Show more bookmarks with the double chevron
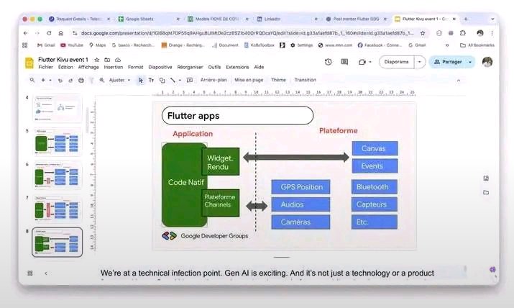 click(x=447, y=45)
